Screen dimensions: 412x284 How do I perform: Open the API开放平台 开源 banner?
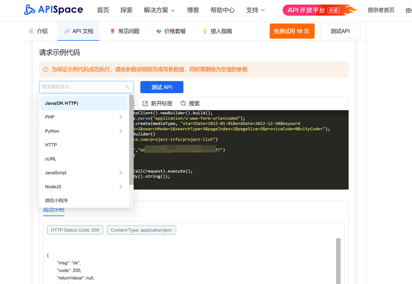pos(319,10)
